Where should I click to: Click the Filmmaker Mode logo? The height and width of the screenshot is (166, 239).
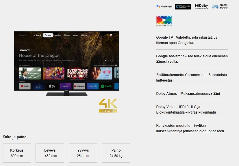pyautogui.click(x=164, y=21)
